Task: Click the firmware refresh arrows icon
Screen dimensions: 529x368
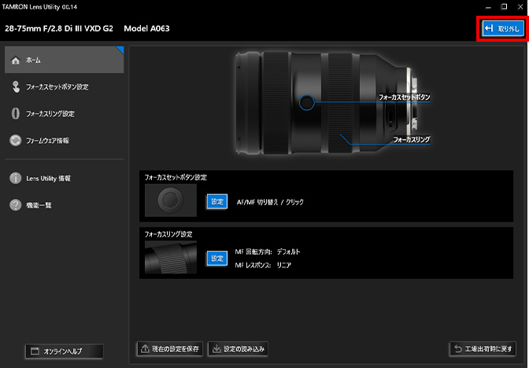Action: tap(16, 141)
